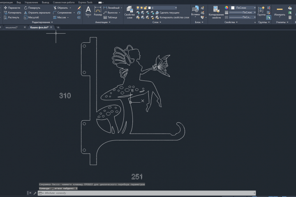Close the command line with X
Screen dimensions: 296x197
coord(30,193)
